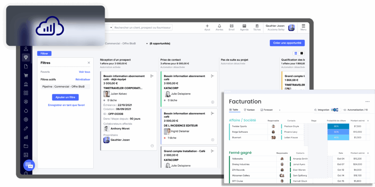375x187 pixels.
Task: Click the Ajout plus icon
Action: (x=207, y=26)
